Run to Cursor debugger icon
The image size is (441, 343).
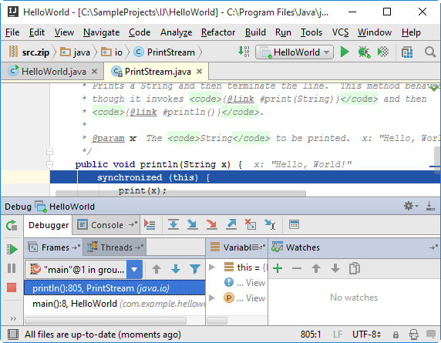[x=270, y=224]
